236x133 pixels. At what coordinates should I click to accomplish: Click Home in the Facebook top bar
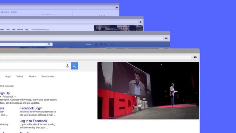(88, 44)
